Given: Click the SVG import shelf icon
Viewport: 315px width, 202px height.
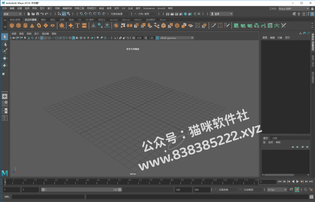Looking at the screenshot, I should [84, 25].
